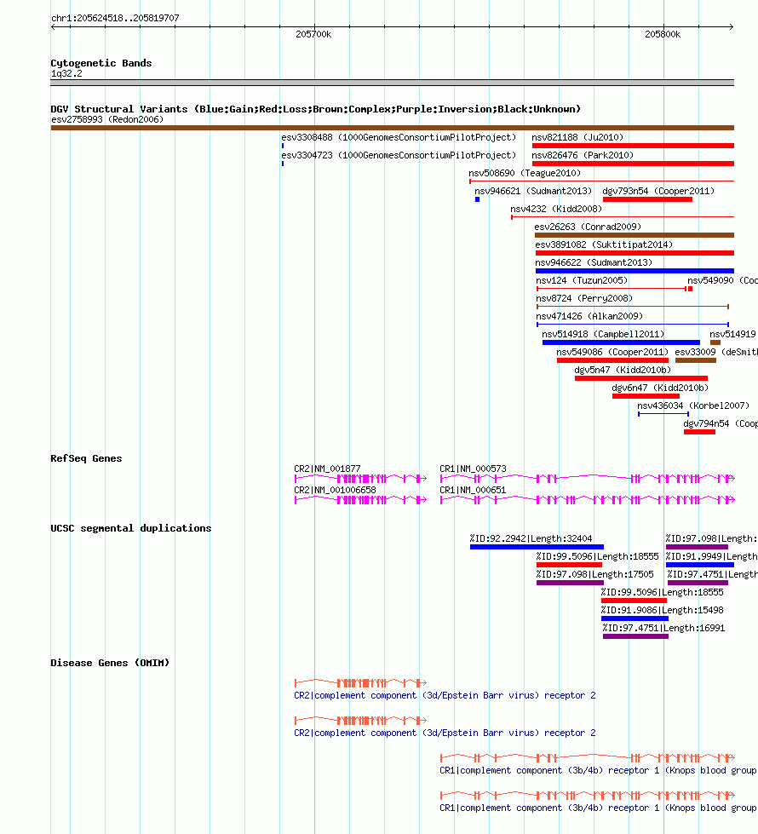Click the esv2758993 (Redon2006) brown variant bar
Image resolution: width=758 pixels, height=834 pixels.
[392, 128]
